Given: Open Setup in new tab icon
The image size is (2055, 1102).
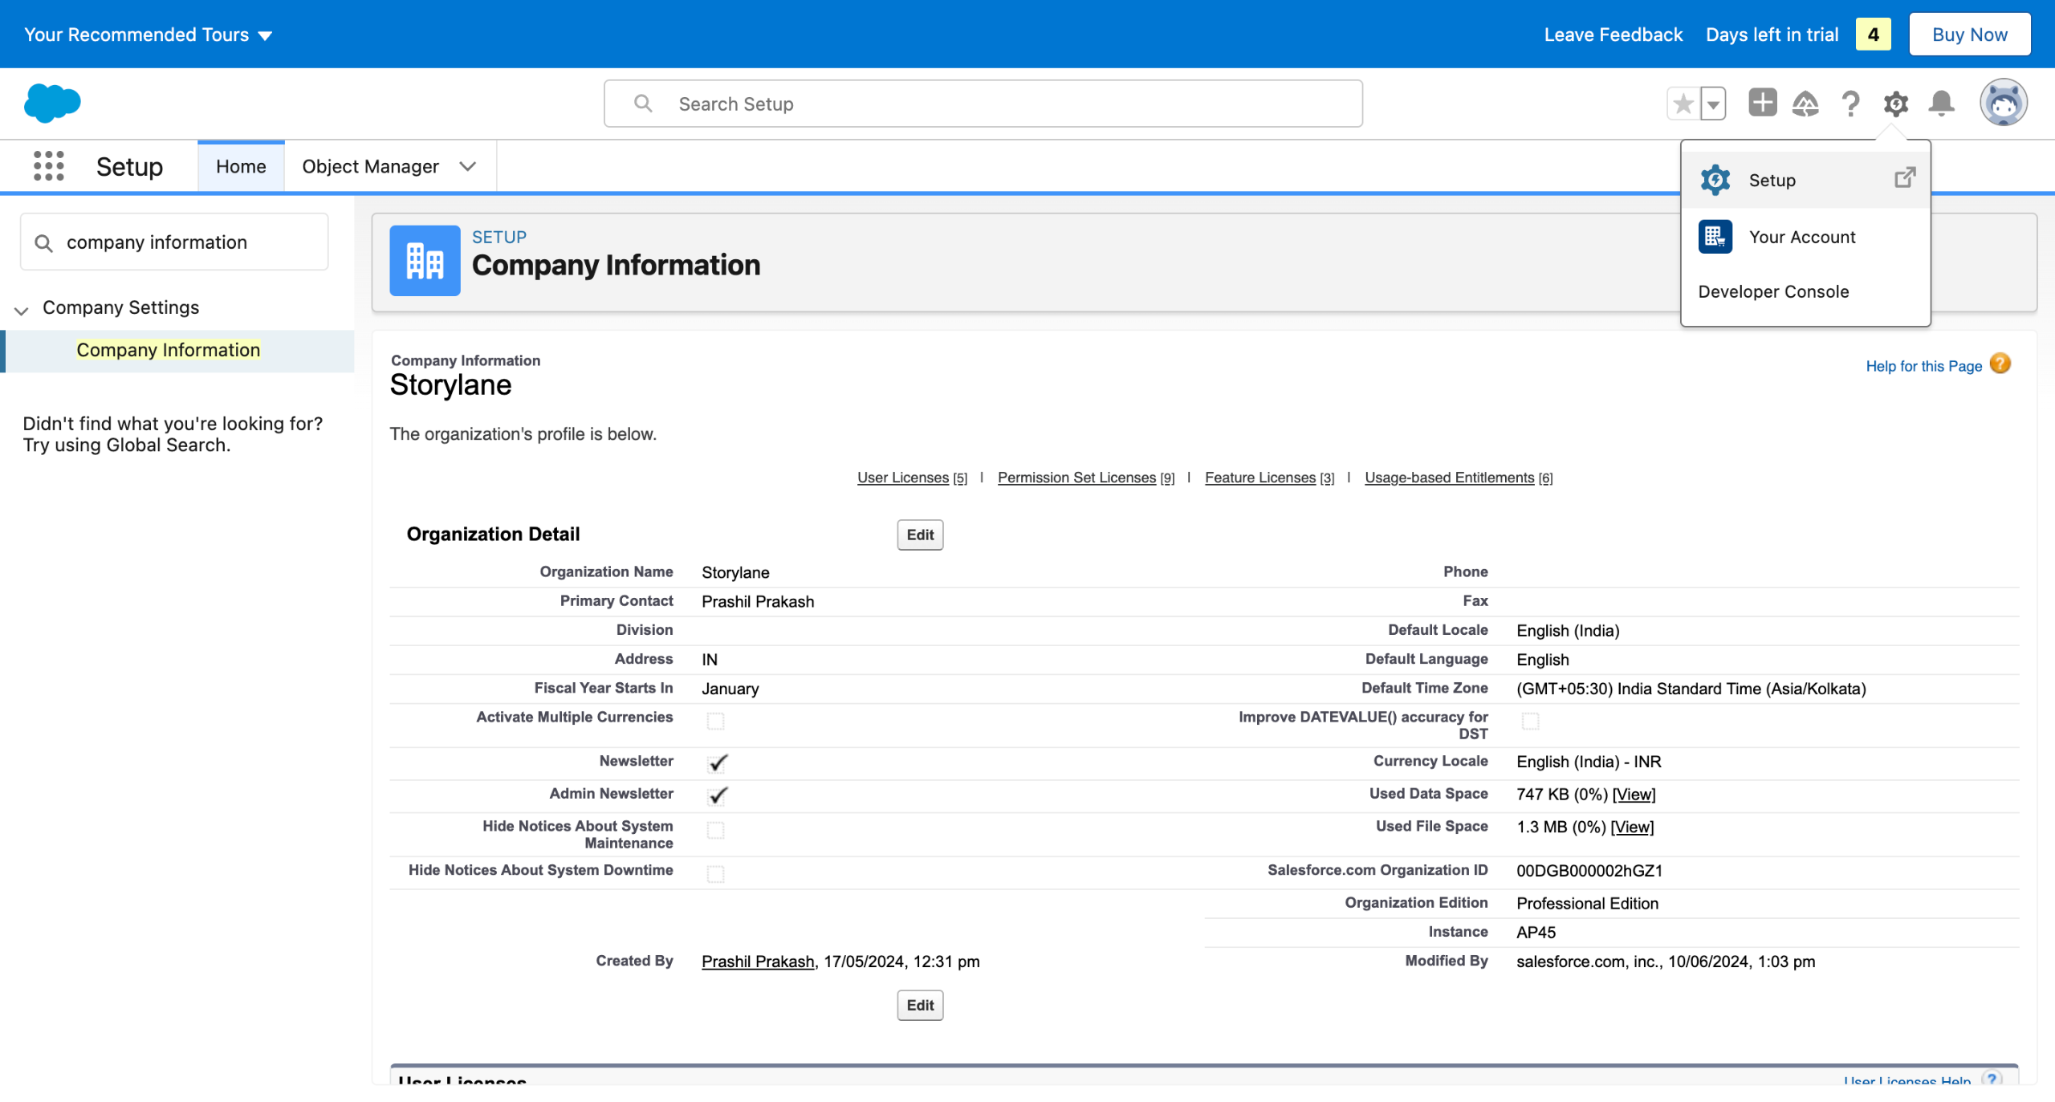Looking at the screenshot, I should [1905, 177].
